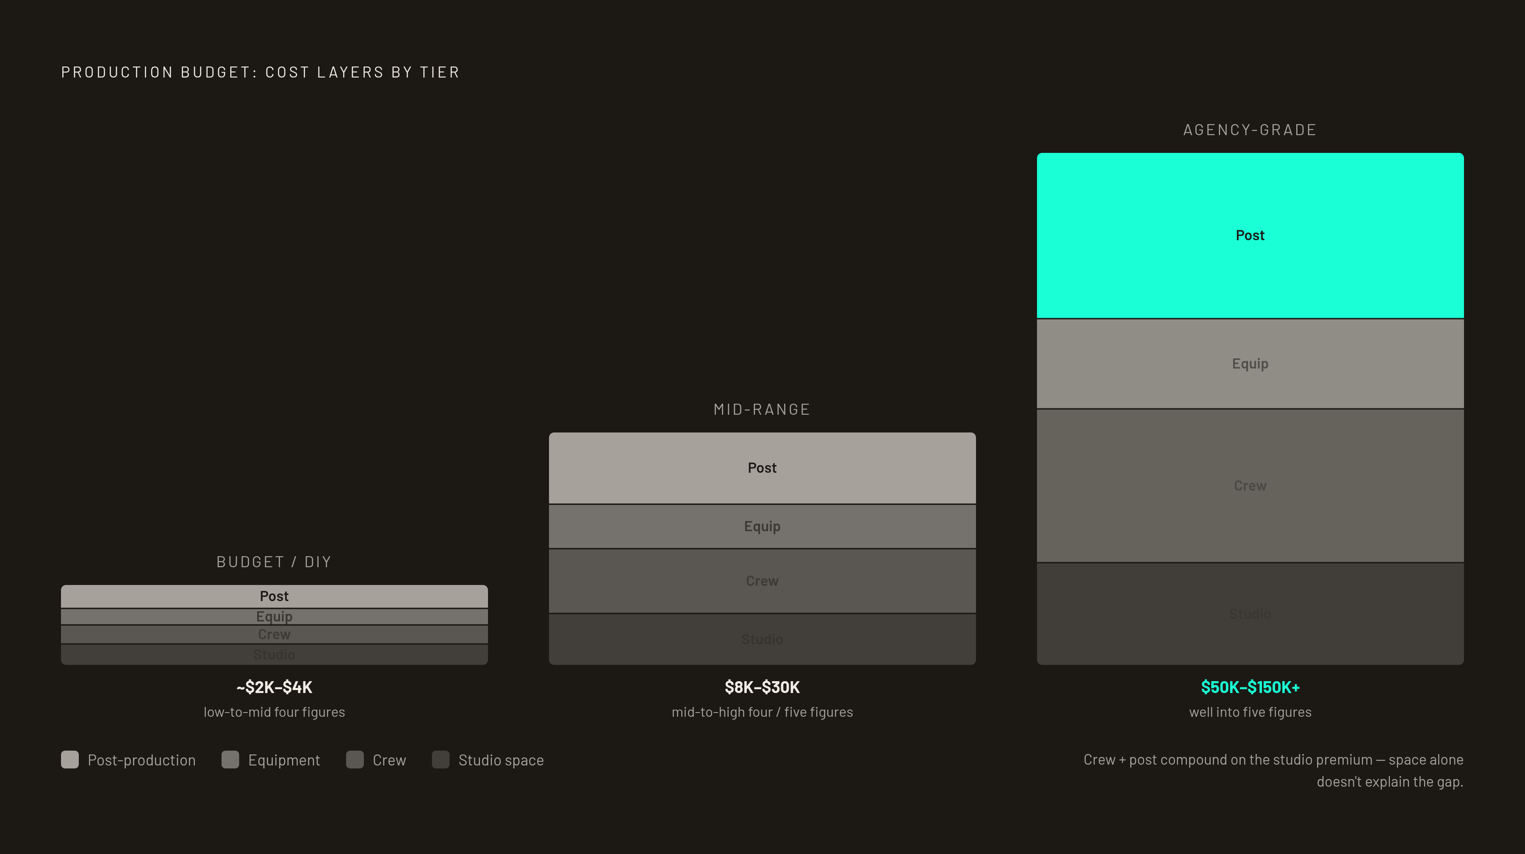1525x854 pixels.
Task: Click the 'BUDGET / DIY' tier heading
Action: point(274,562)
